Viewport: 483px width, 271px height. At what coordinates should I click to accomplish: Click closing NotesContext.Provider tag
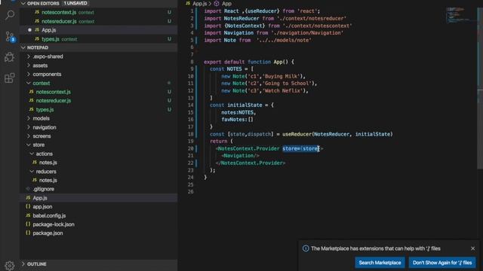tap(251, 163)
